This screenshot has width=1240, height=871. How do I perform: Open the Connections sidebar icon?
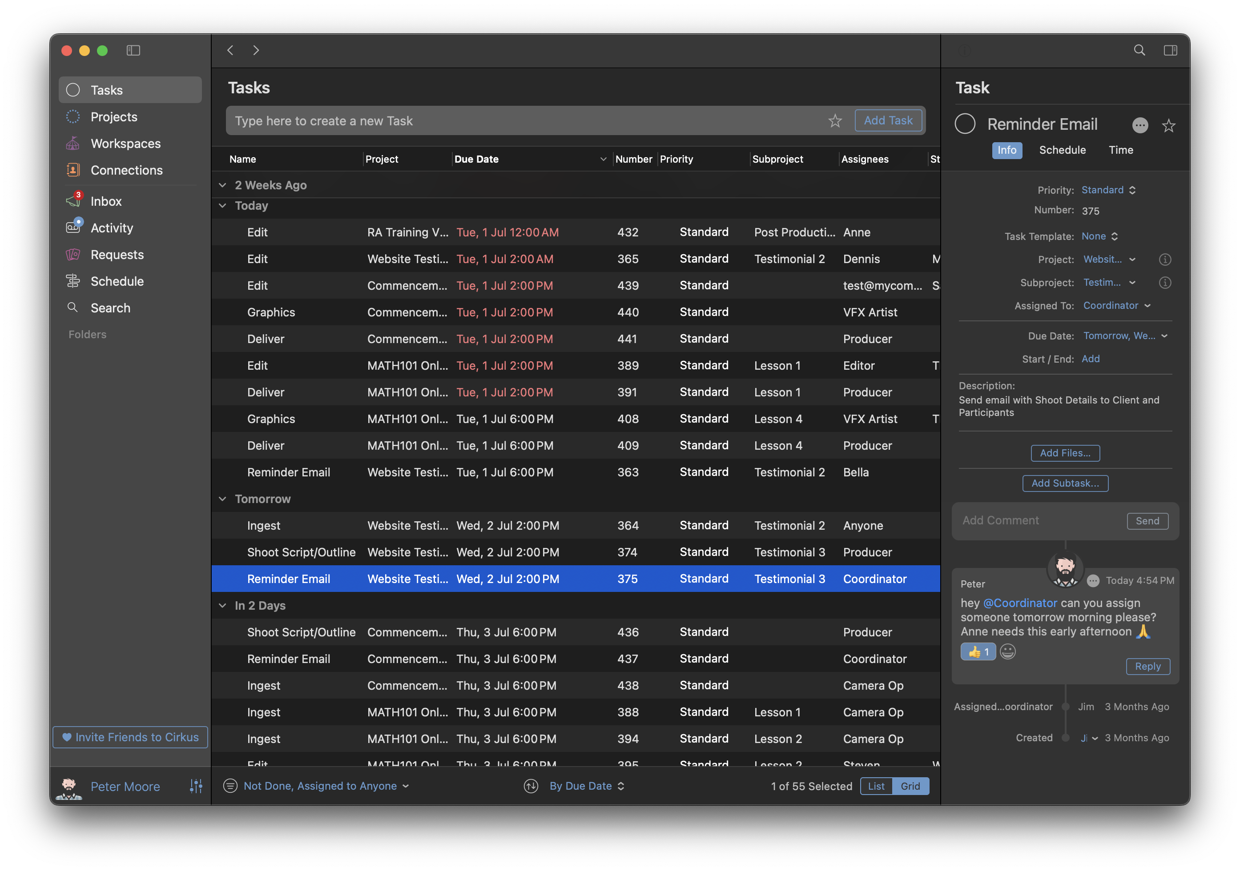(x=73, y=170)
